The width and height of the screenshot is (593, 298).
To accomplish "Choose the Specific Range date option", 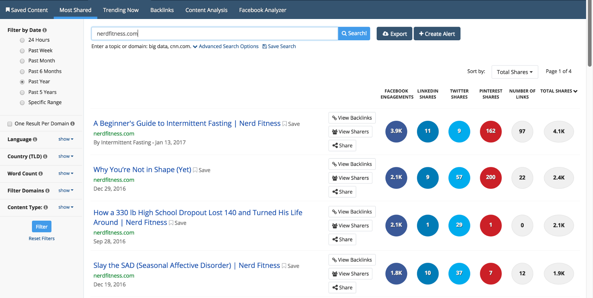I will pyautogui.click(x=22, y=102).
